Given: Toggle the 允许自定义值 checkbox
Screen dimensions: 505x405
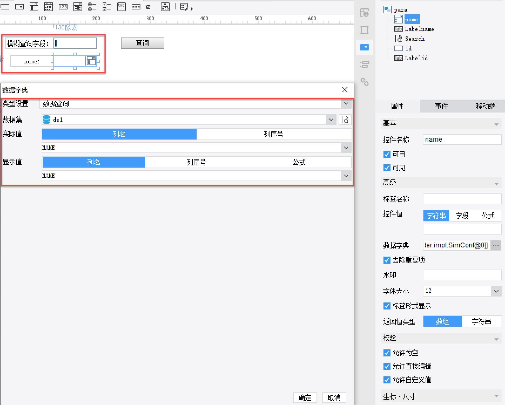Looking at the screenshot, I should pyautogui.click(x=387, y=380).
